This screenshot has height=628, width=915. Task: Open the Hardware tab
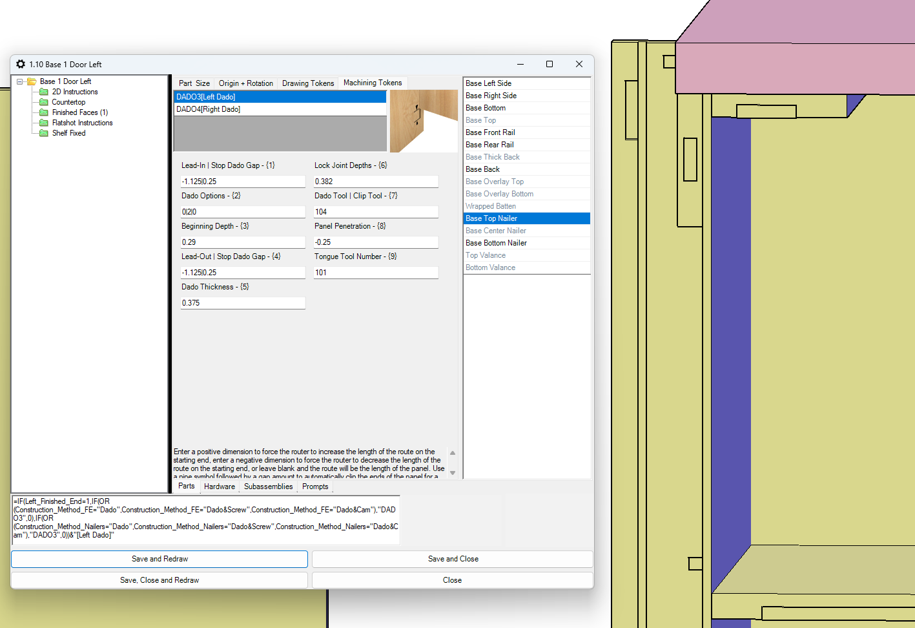tap(219, 487)
